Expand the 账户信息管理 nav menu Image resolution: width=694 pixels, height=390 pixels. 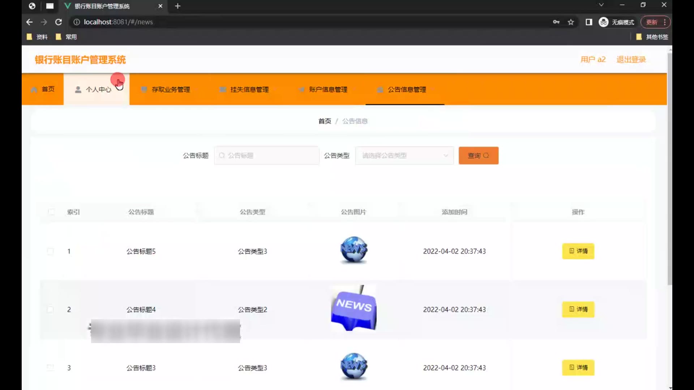pyautogui.click(x=328, y=90)
